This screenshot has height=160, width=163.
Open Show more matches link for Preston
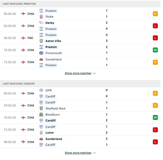click(78, 73)
